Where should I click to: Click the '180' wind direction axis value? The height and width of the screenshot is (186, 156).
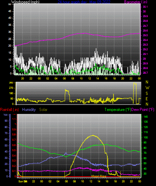click(x=11, y=94)
